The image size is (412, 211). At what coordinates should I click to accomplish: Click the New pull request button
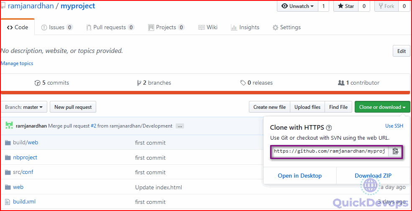[x=73, y=107]
